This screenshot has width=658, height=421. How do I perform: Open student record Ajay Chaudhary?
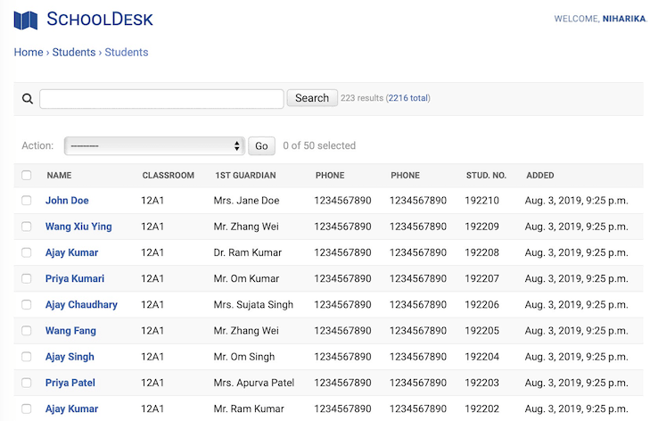pos(81,305)
